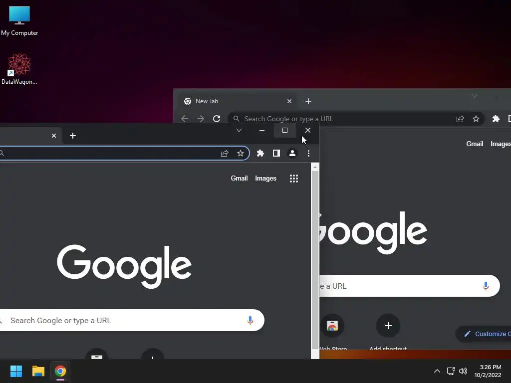Viewport: 511px width, 383px height.
Task: Close the front Chrome window's tab
Action: click(54, 136)
